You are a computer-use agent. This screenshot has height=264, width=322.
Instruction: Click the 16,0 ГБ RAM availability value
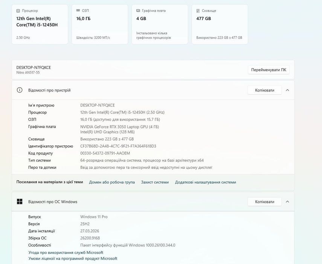120,119
